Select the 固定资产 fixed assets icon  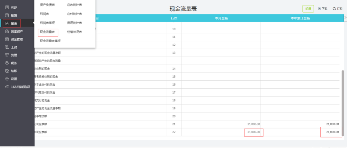pyautogui.click(x=7, y=31)
